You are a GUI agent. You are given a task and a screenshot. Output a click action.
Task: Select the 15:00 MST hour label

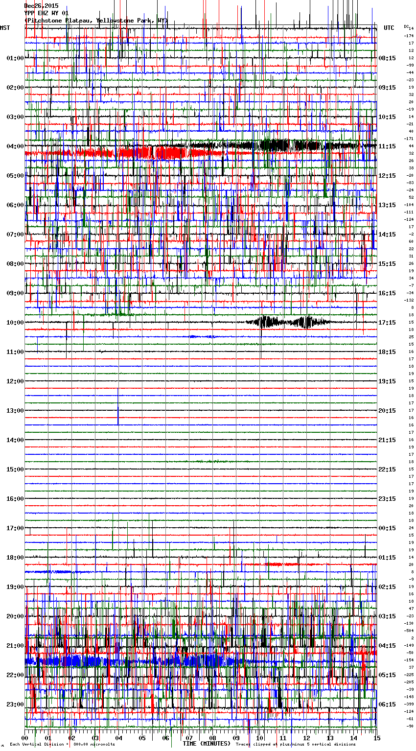[x=15, y=469]
